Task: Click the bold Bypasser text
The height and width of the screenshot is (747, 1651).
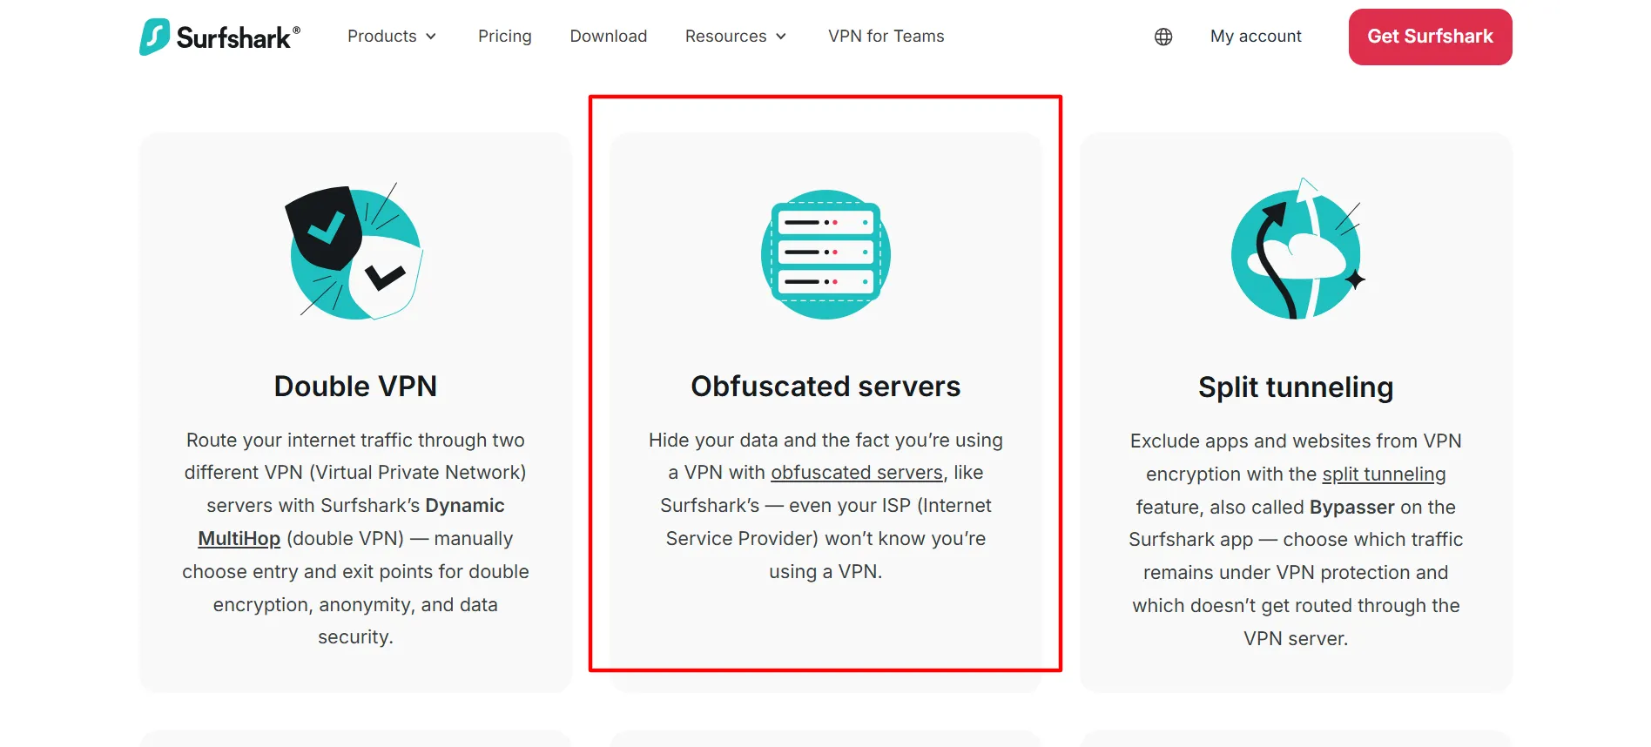Action: (1352, 508)
